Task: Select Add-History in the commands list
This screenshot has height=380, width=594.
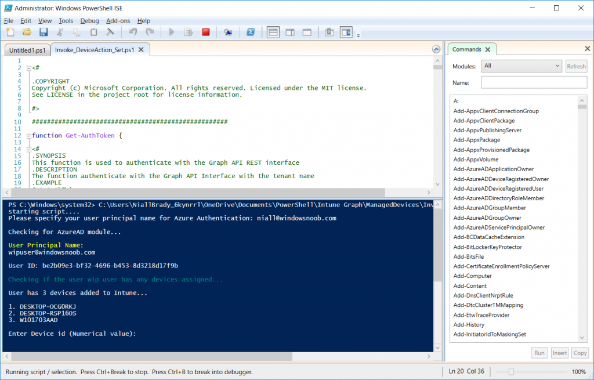Action: (x=469, y=325)
